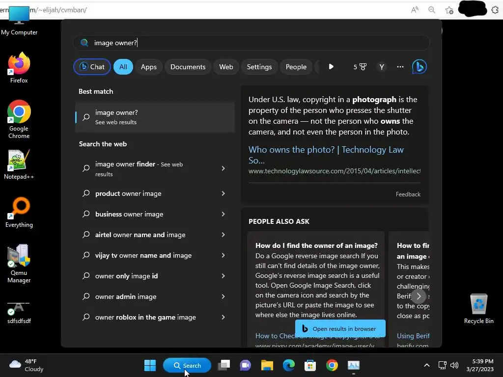
Task: Select 'owner only image id' suggestion text
Action: (x=126, y=276)
